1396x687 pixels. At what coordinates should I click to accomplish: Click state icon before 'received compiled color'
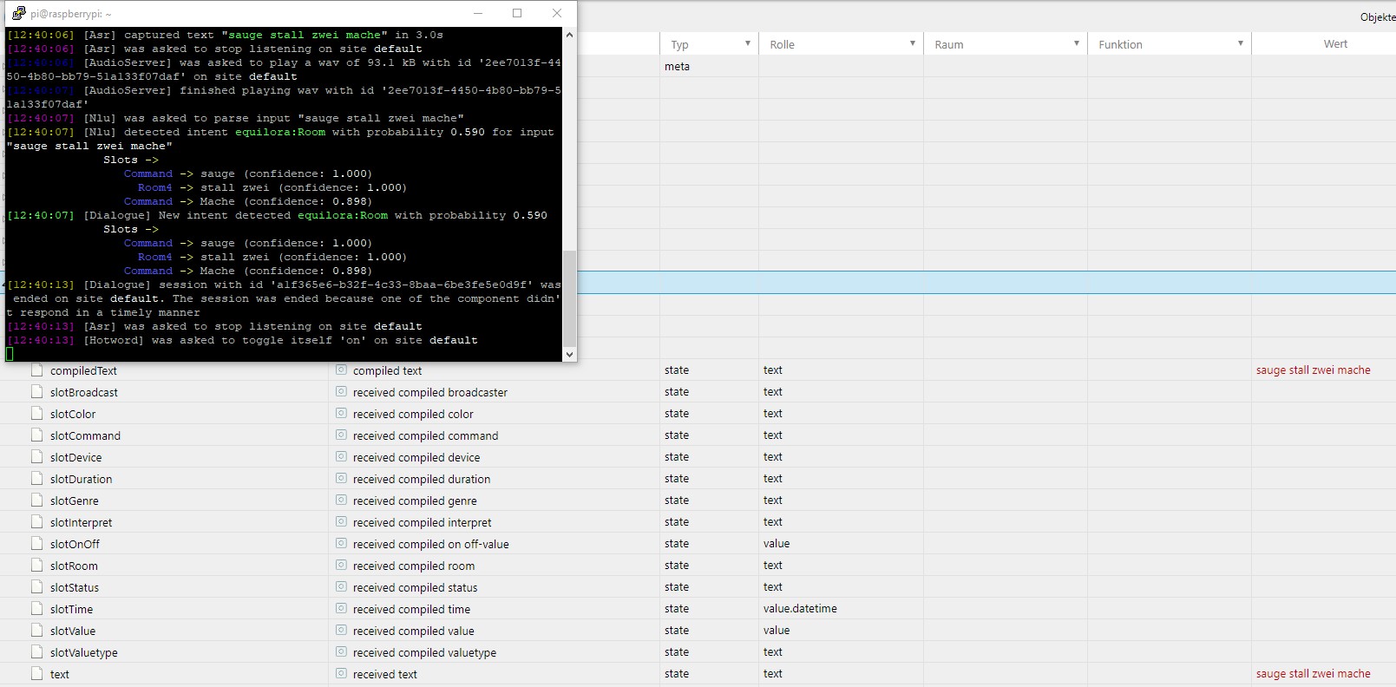[x=341, y=414]
